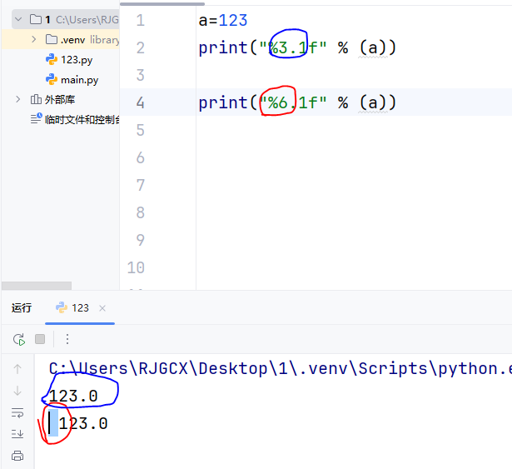
Task: Click the project panel horizontal scrollbar
Action: (x=37, y=286)
